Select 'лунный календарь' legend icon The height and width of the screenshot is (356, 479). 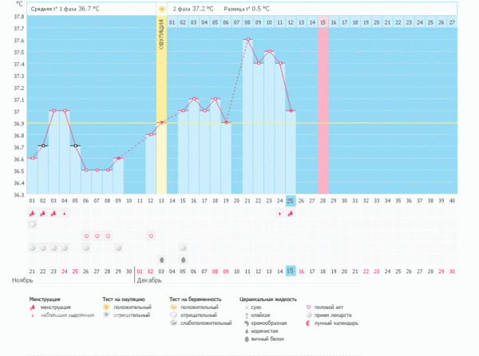point(311,323)
